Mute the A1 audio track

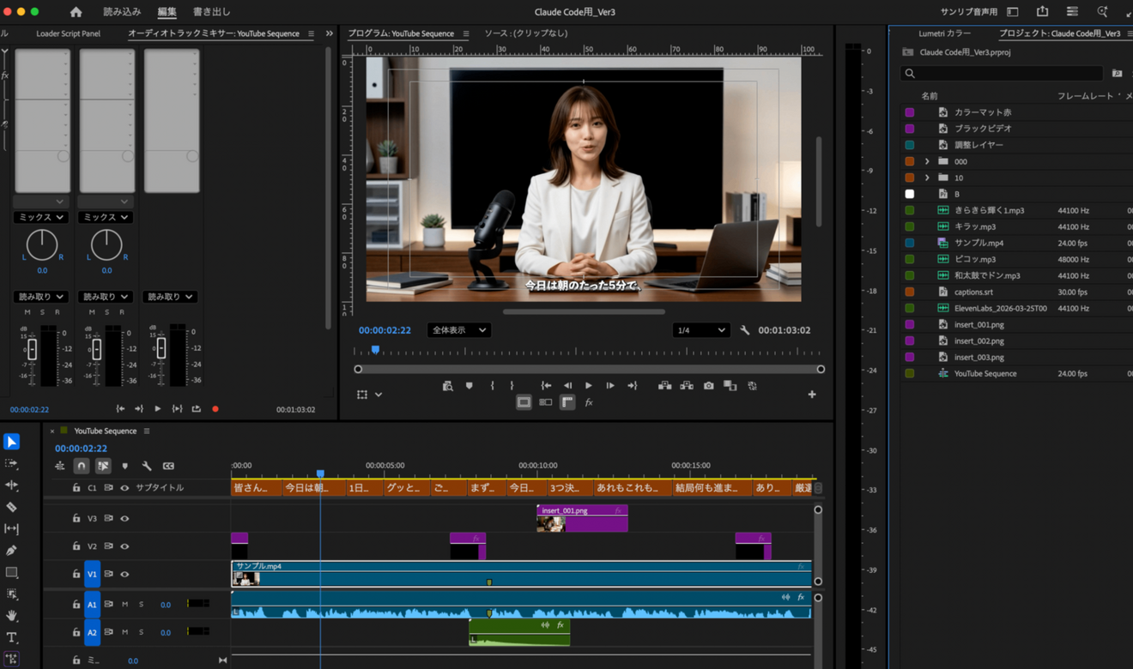coord(124,605)
